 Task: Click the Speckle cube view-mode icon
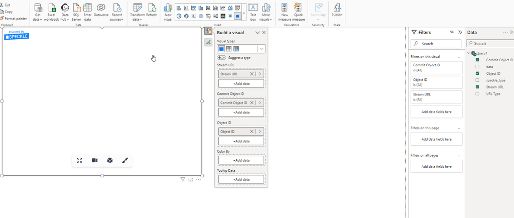click(x=110, y=160)
